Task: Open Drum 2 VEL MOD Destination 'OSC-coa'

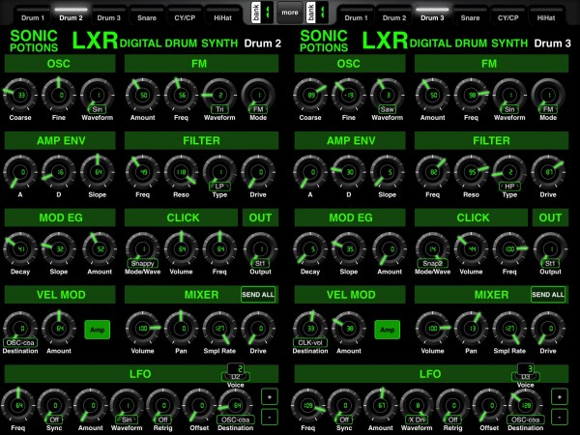Action: pos(20,342)
